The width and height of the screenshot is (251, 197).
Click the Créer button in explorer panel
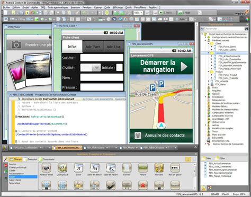pos(207,158)
